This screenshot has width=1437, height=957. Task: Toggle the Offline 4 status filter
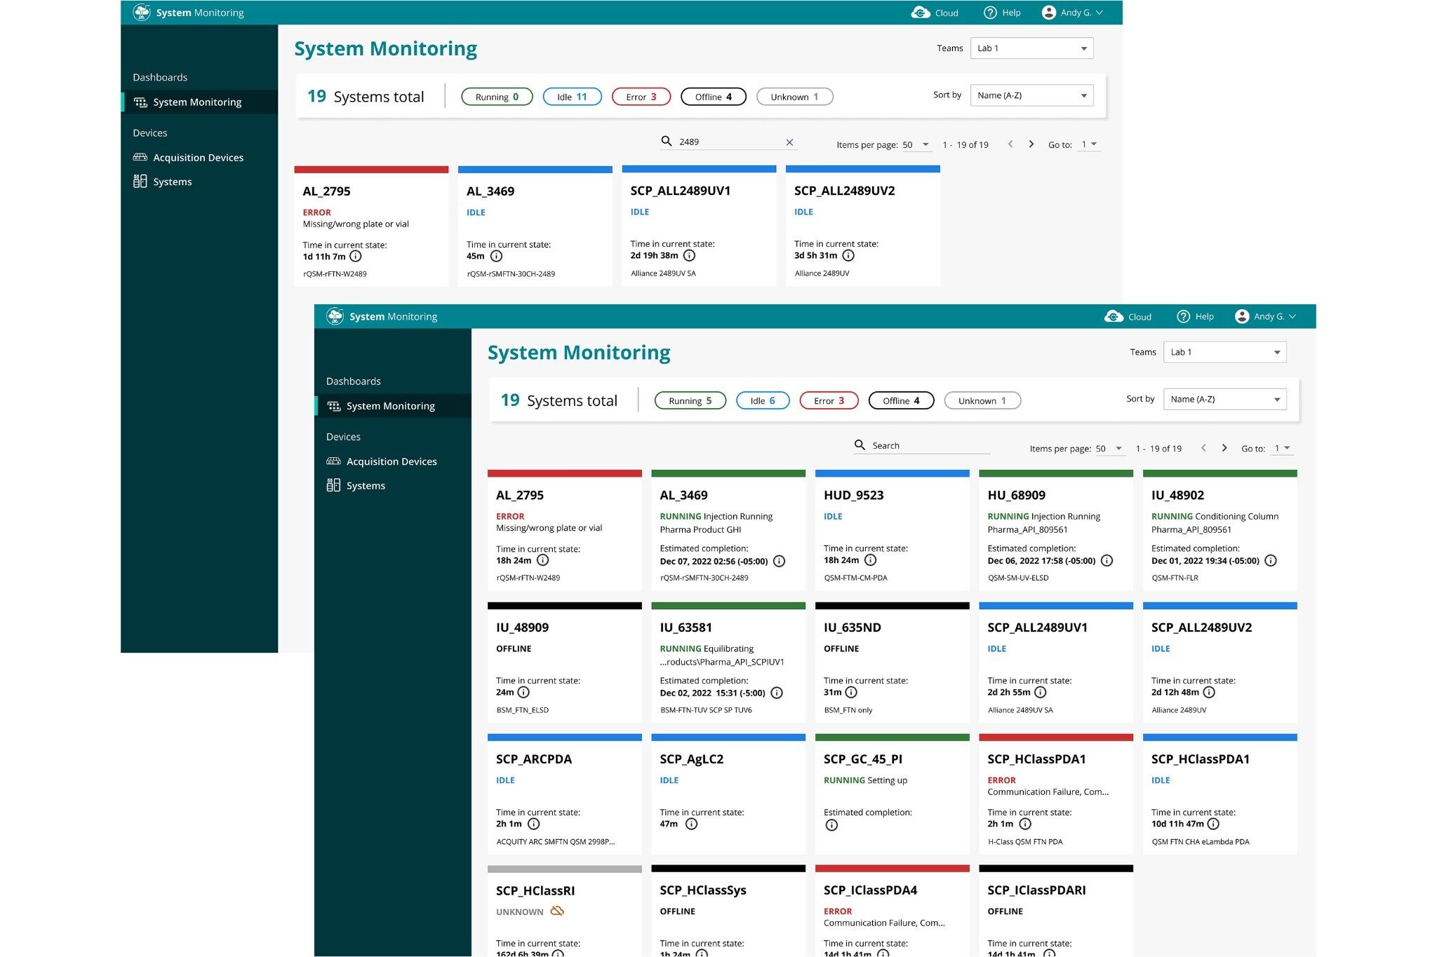point(901,400)
